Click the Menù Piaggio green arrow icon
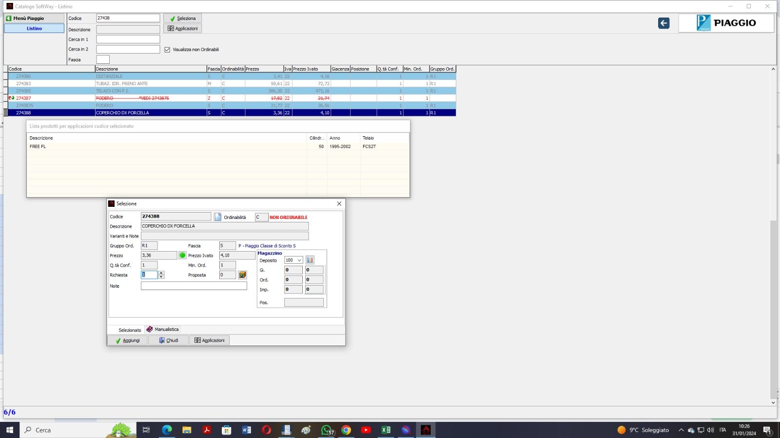780x438 pixels. [x=9, y=18]
